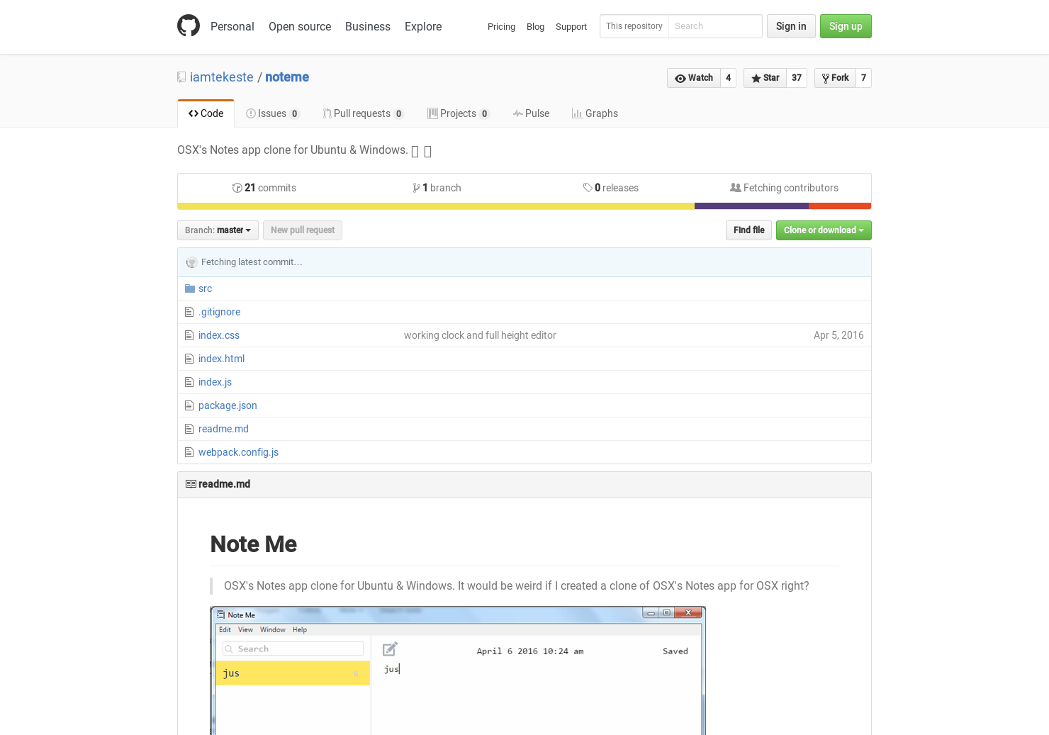Open the Explore menu item
This screenshot has height=735, width=1049.
423,26
